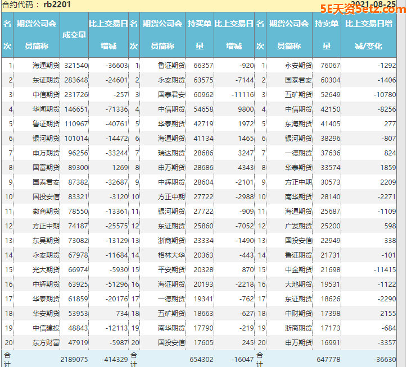The image size is (407, 367).
Task: Select long position value 18663
Action: [x=203, y=314]
